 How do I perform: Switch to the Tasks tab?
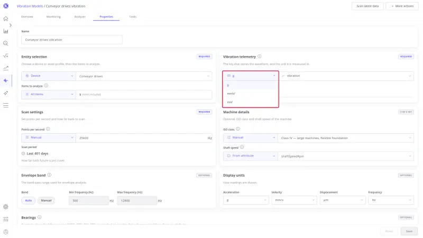coord(133,17)
